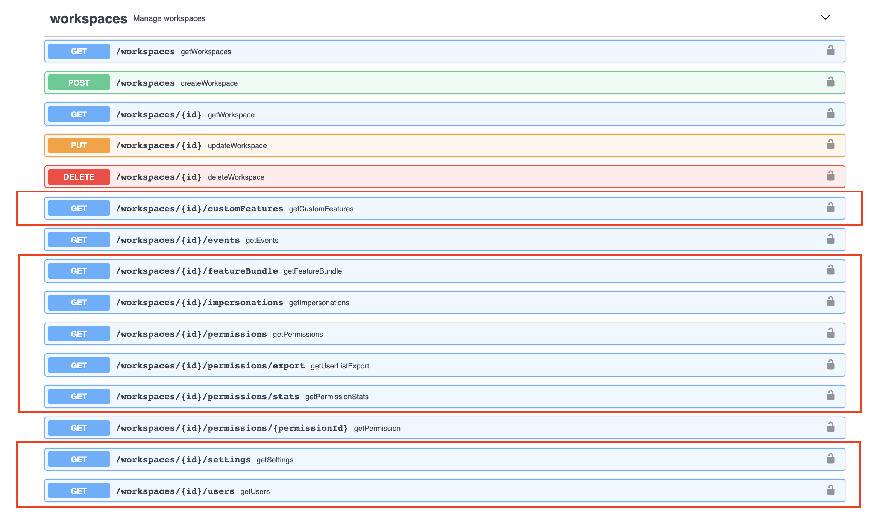Click lock icon on createWorkspace row
This screenshot has width=889, height=512.
pos(830,82)
